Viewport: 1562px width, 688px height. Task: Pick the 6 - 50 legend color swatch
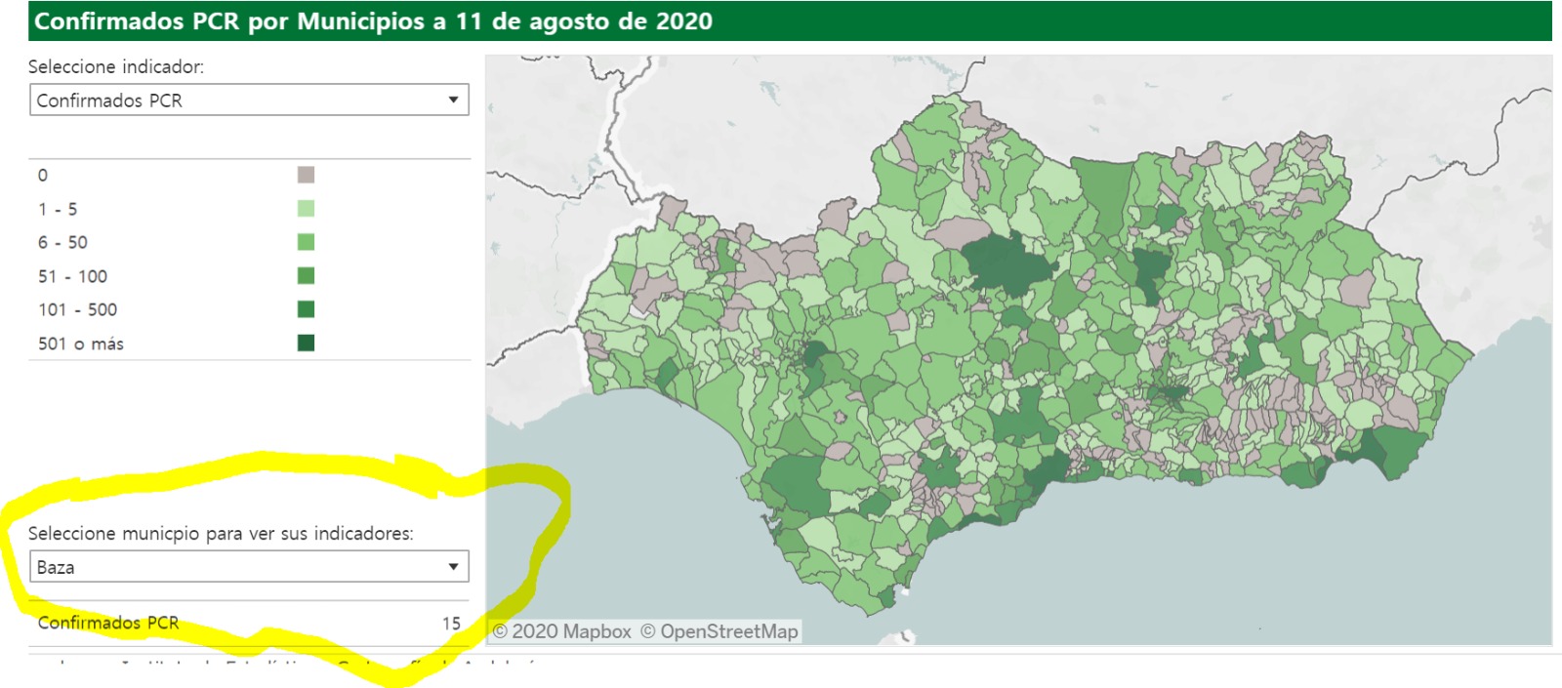[x=306, y=242]
